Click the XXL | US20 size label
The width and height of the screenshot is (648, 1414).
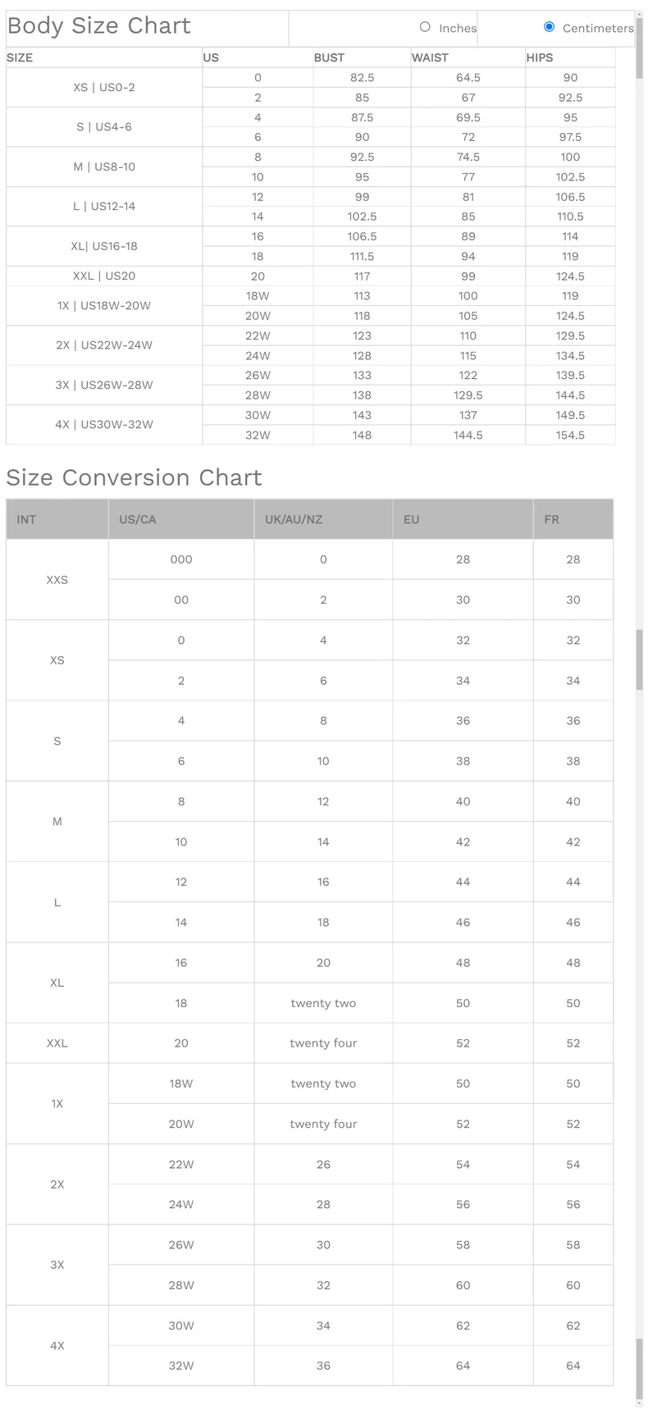104,276
